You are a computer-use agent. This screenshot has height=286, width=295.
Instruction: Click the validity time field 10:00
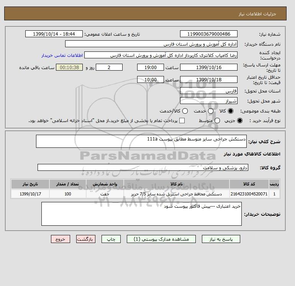tap(151, 79)
